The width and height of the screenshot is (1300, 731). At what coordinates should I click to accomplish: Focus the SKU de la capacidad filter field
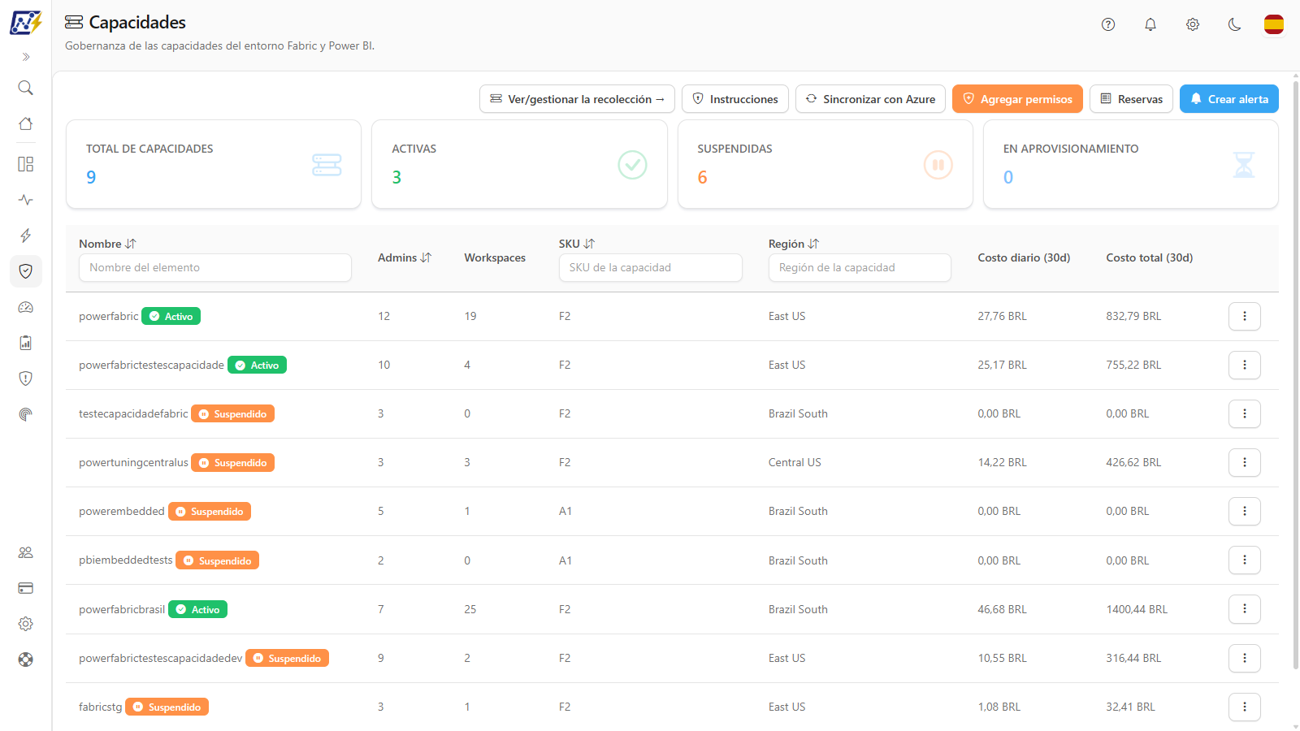click(651, 268)
